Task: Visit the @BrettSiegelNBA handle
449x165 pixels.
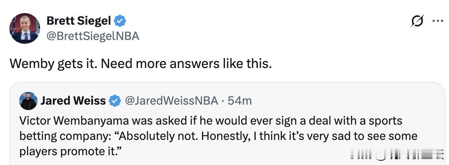Action: pyautogui.click(x=93, y=36)
